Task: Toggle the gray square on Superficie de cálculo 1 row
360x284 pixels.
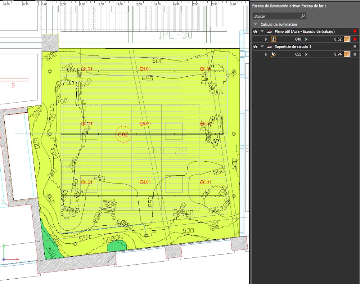Action: [355, 47]
